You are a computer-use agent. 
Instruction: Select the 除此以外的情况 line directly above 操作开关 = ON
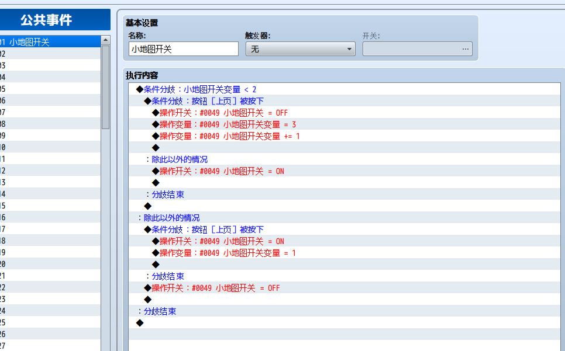coord(344,159)
